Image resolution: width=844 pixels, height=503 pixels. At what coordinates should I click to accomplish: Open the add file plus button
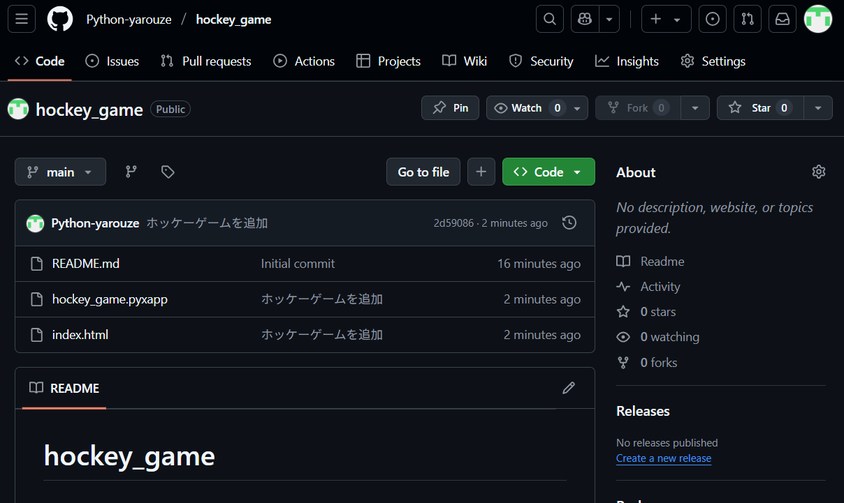[481, 172]
